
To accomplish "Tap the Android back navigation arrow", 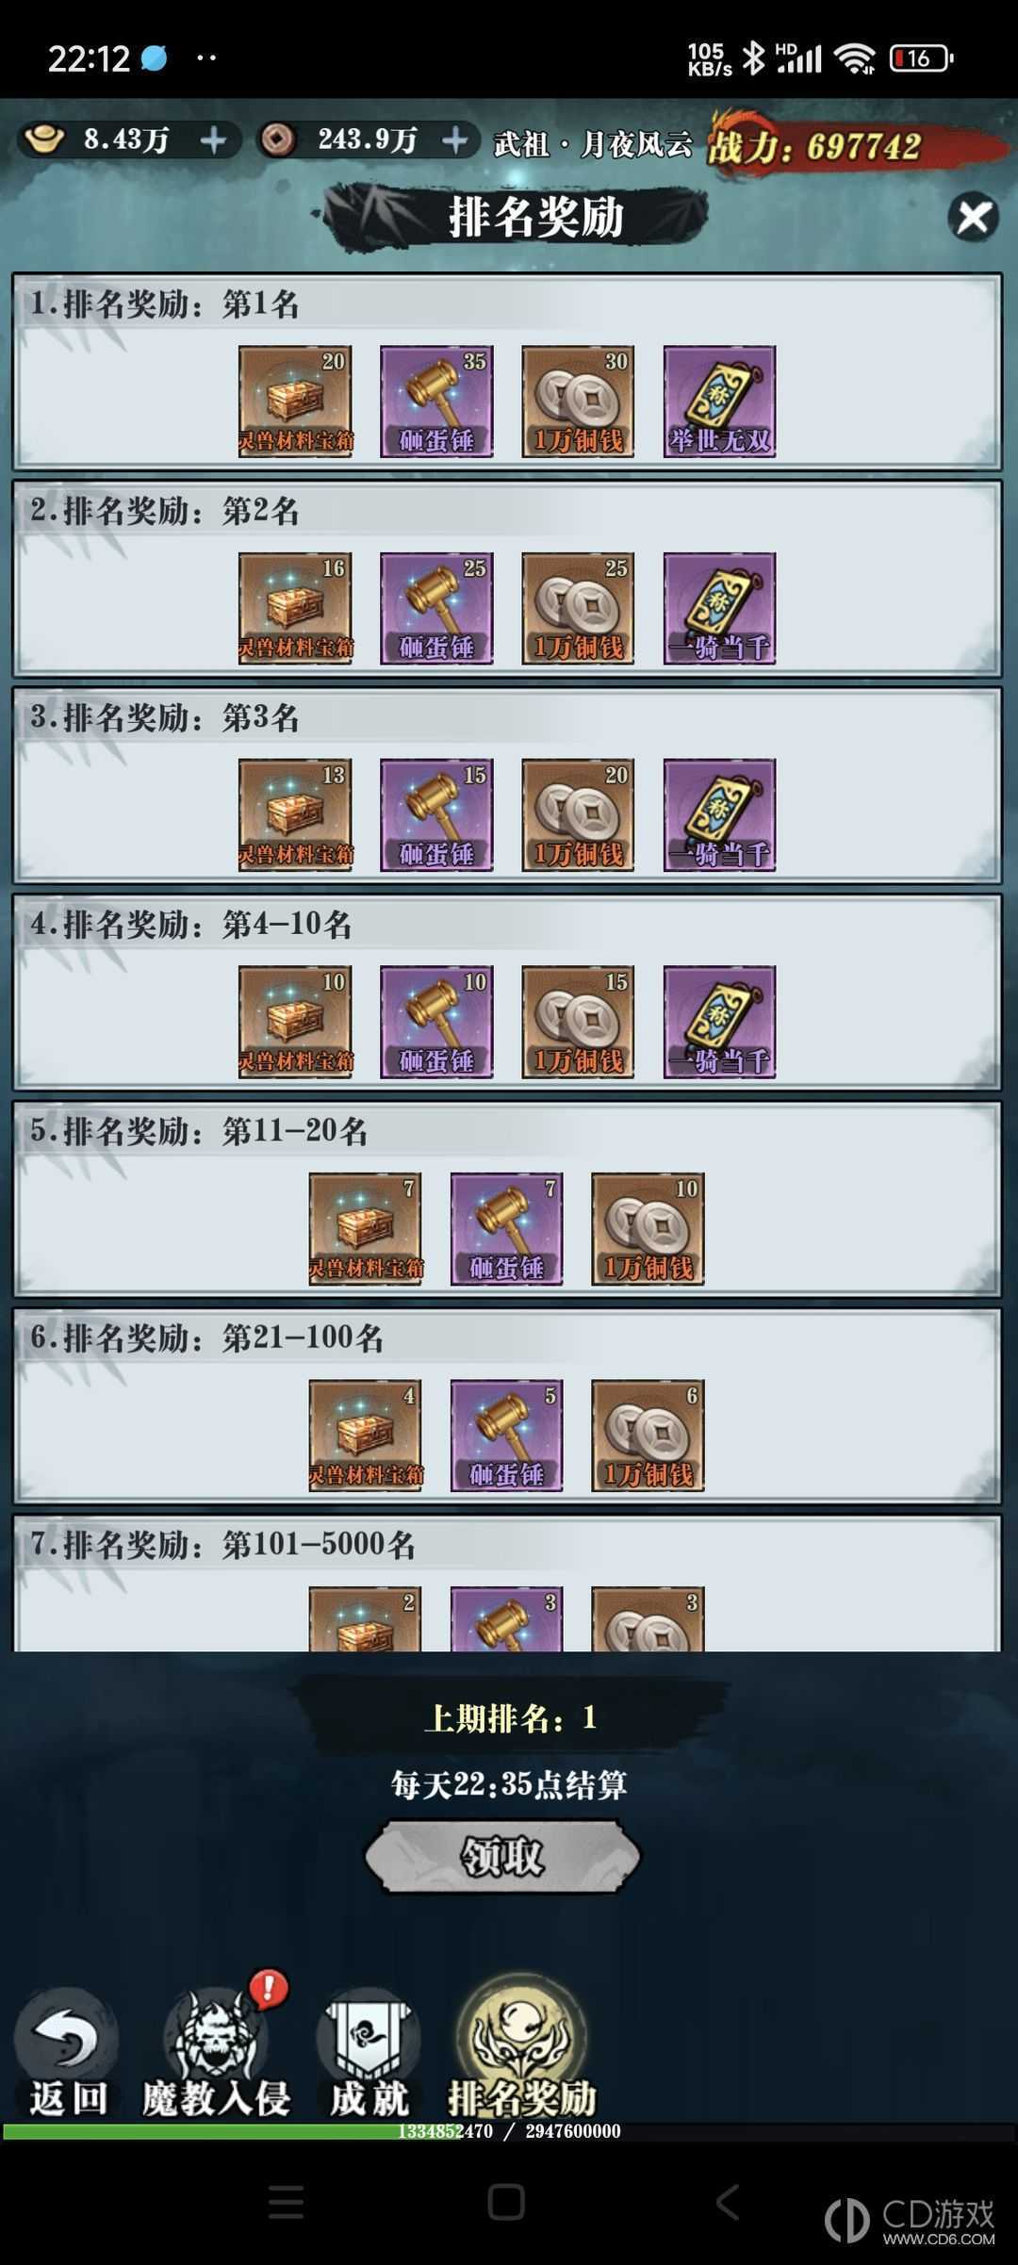I will [x=727, y=2203].
